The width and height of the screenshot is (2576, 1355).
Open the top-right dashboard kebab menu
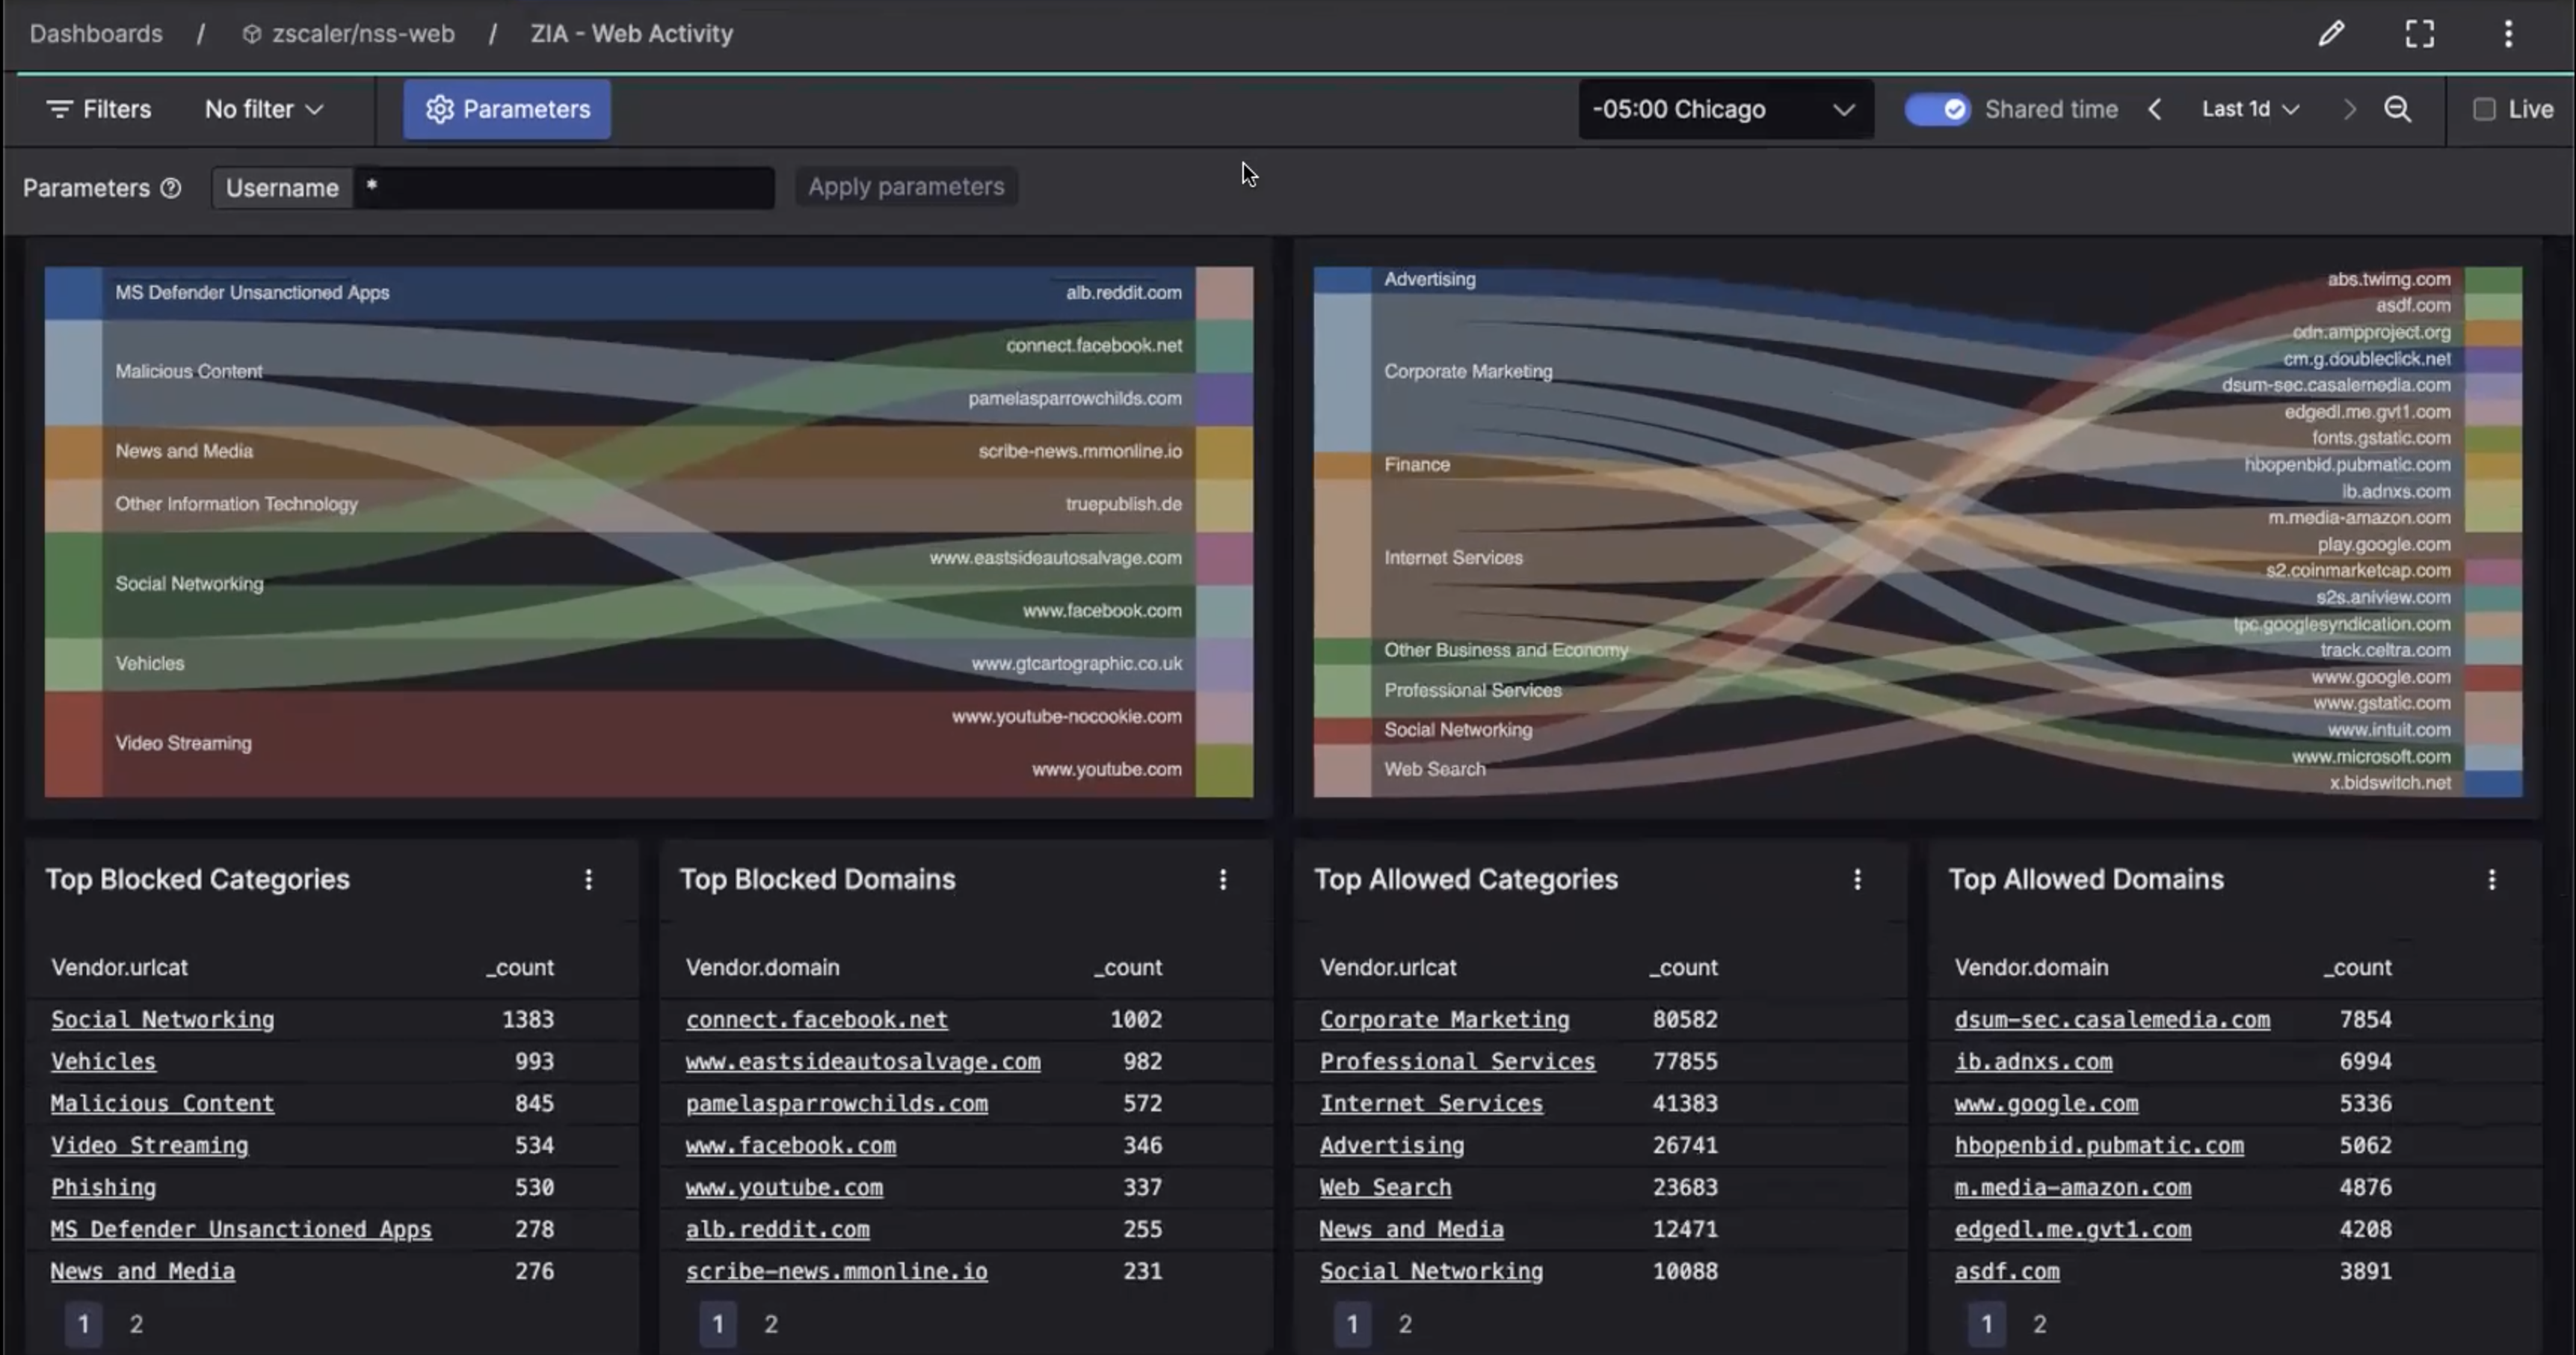pos(2507,34)
